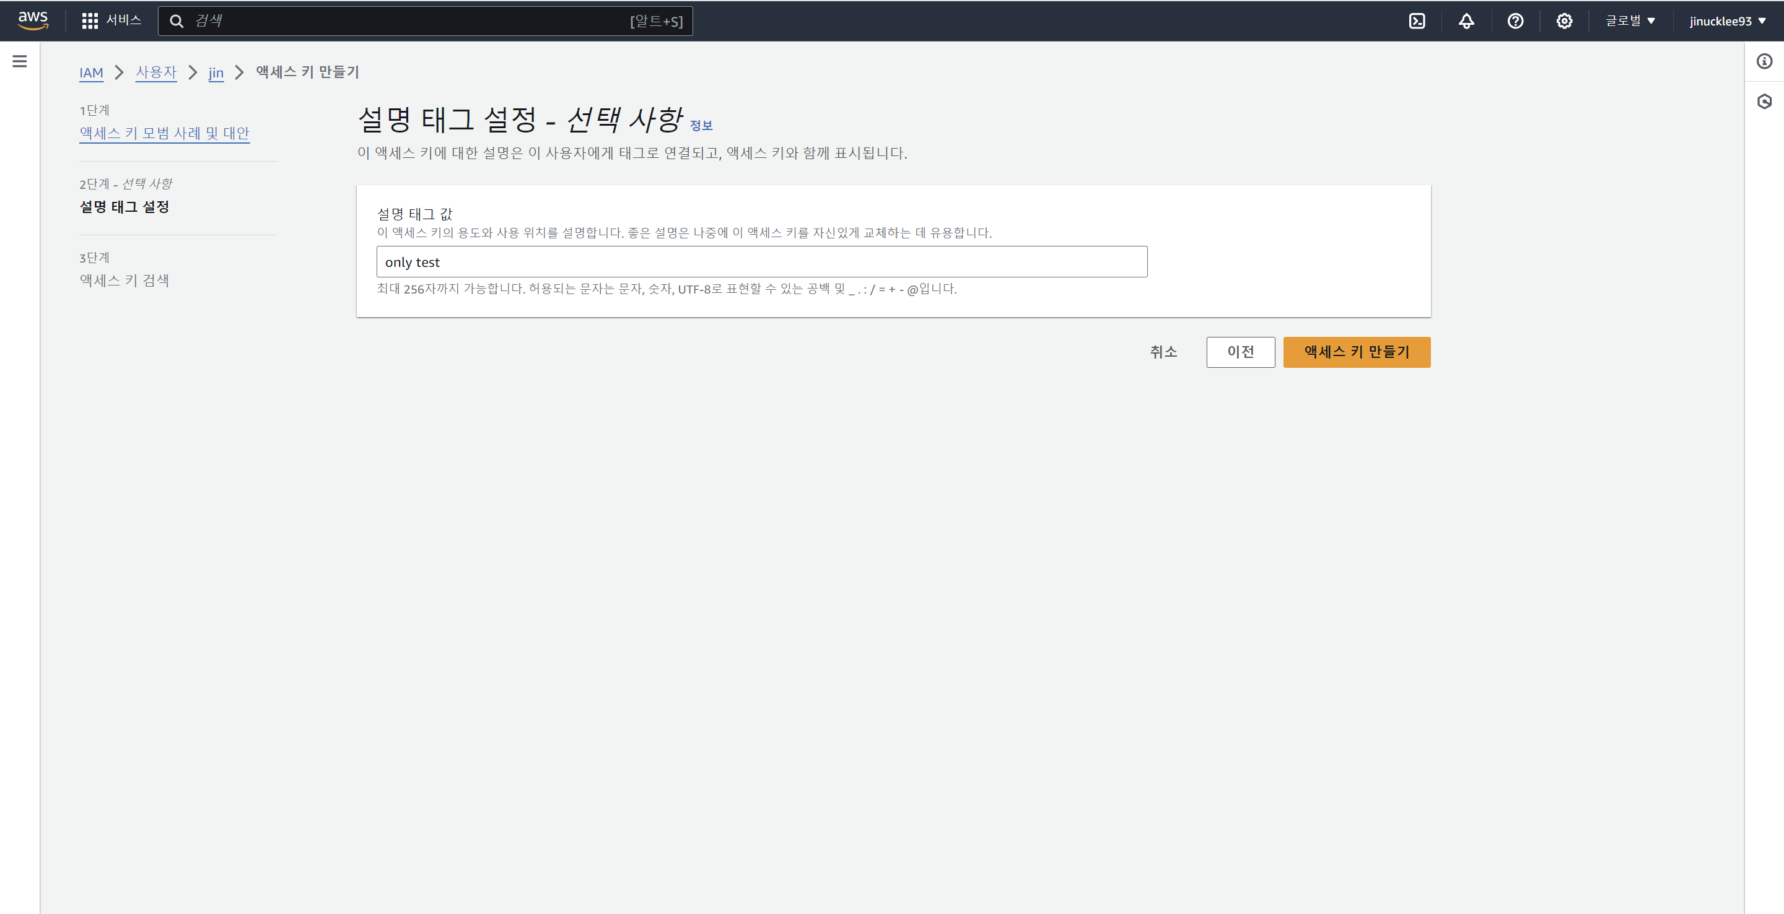
Task: Open the help question mark icon
Action: (1515, 22)
